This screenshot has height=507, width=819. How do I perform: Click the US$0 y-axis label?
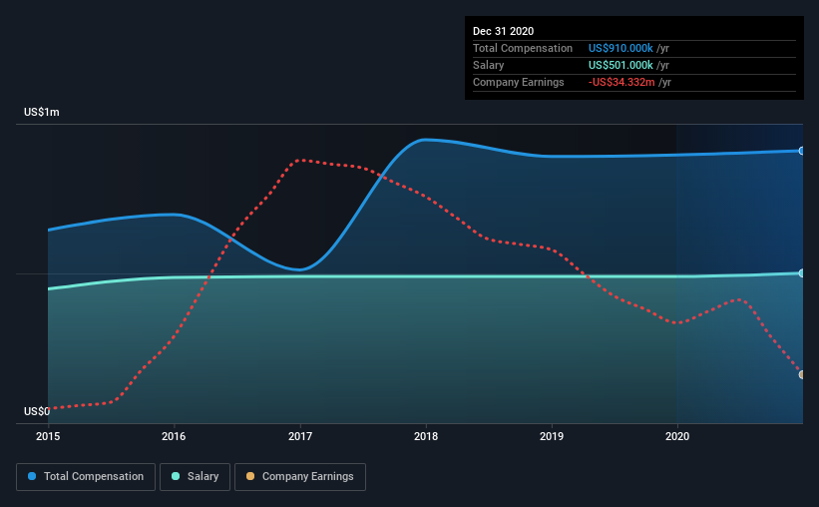click(37, 411)
